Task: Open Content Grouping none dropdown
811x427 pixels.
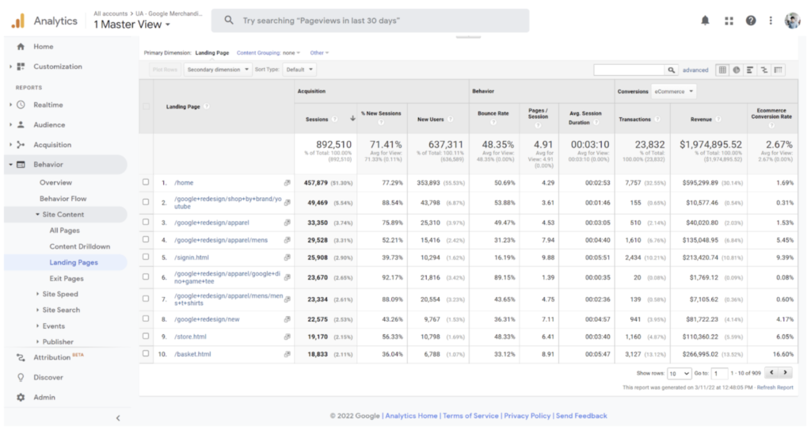Action: pos(268,53)
